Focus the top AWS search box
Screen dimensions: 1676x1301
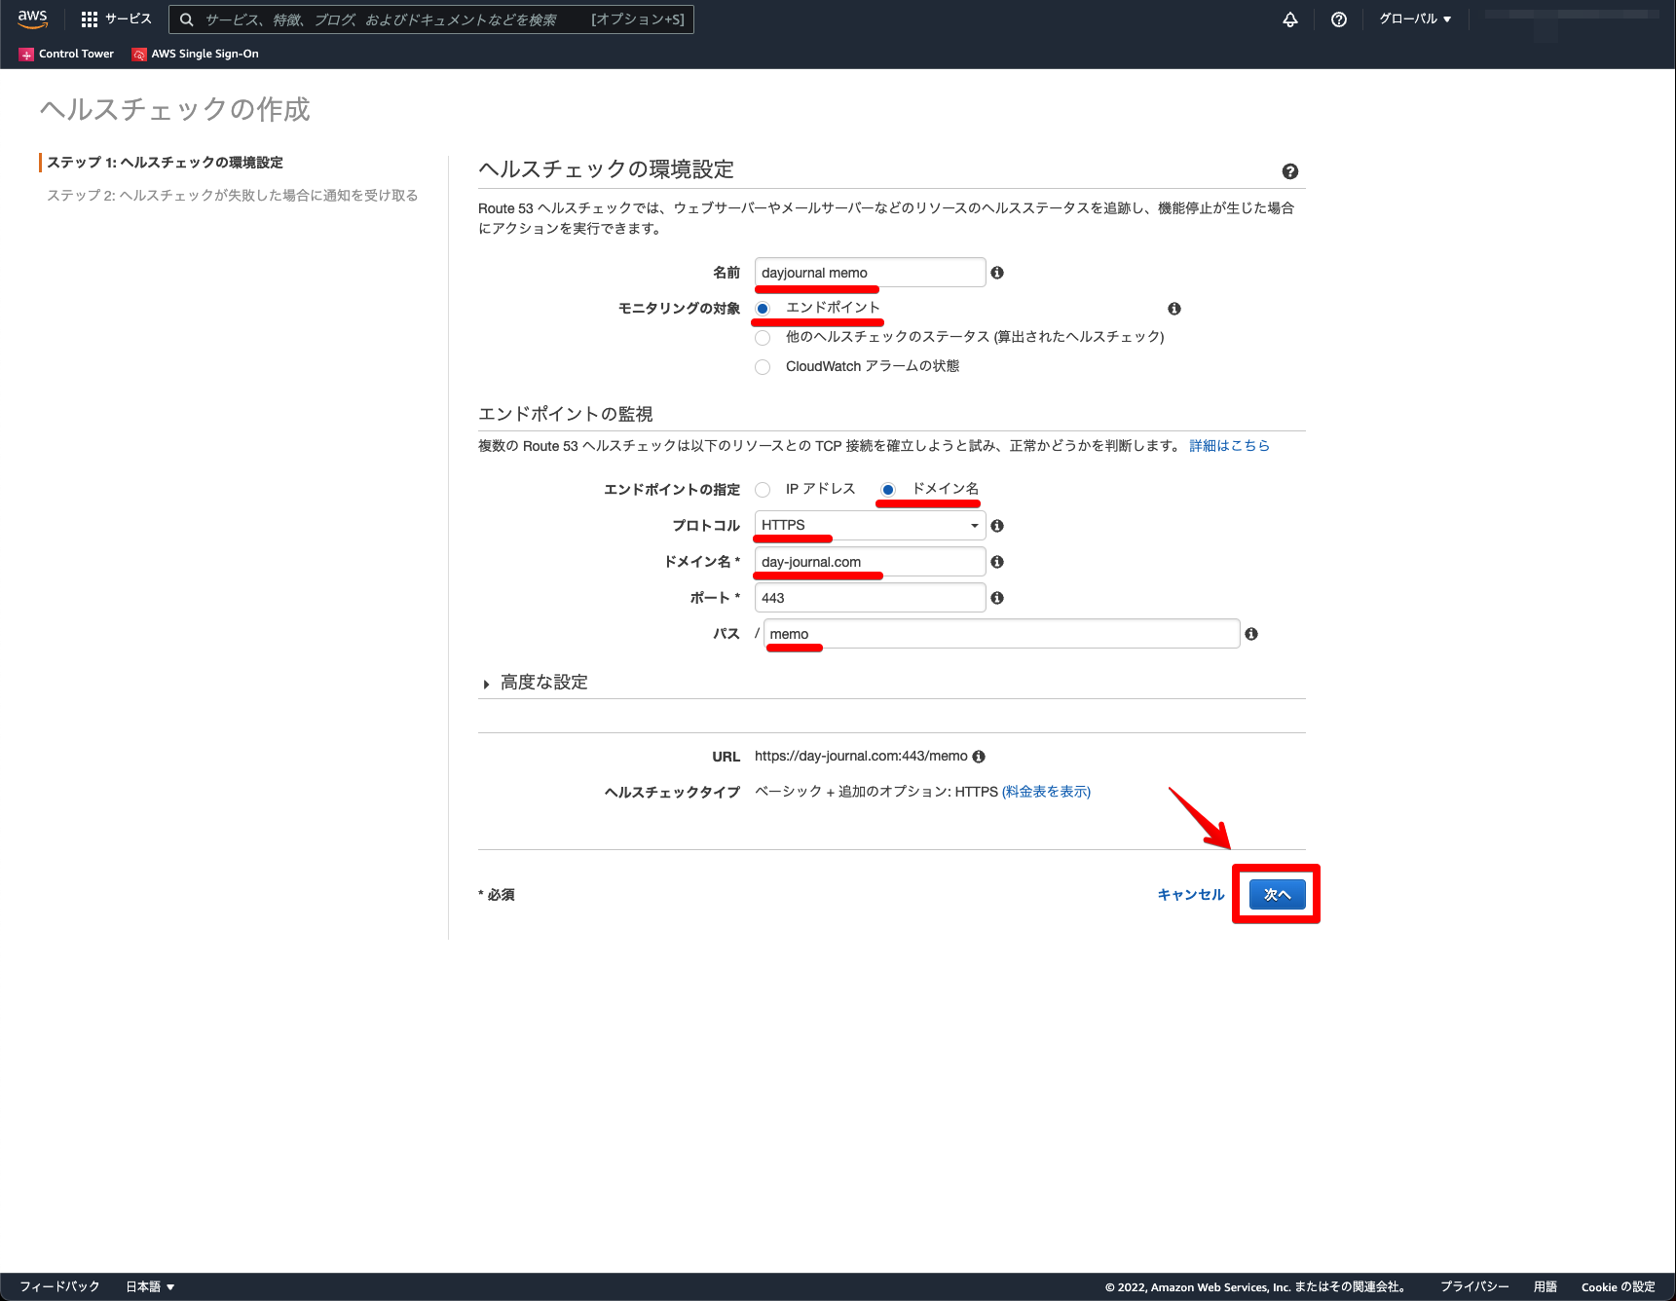431,19
